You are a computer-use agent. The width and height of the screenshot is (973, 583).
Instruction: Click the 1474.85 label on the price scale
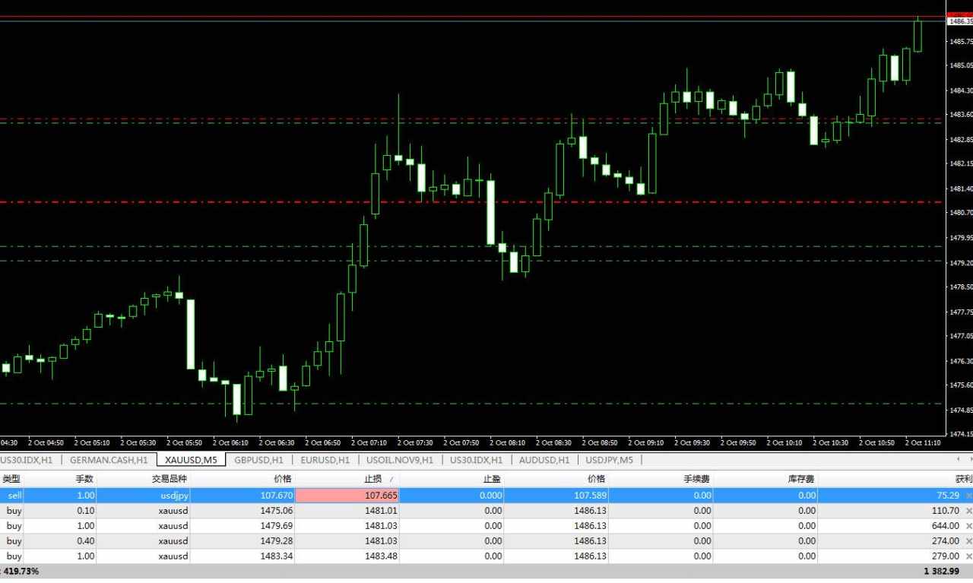(x=961, y=410)
